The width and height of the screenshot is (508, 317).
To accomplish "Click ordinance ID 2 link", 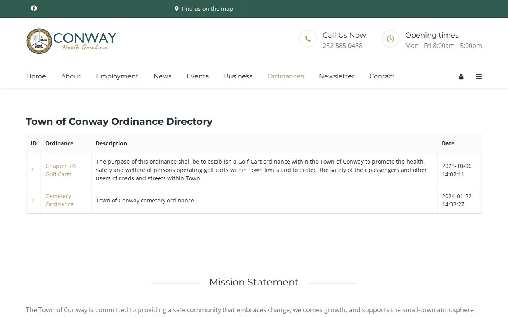I will (33, 201).
